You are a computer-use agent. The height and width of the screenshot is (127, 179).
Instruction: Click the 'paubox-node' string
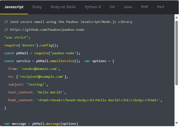click(x=63, y=53)
